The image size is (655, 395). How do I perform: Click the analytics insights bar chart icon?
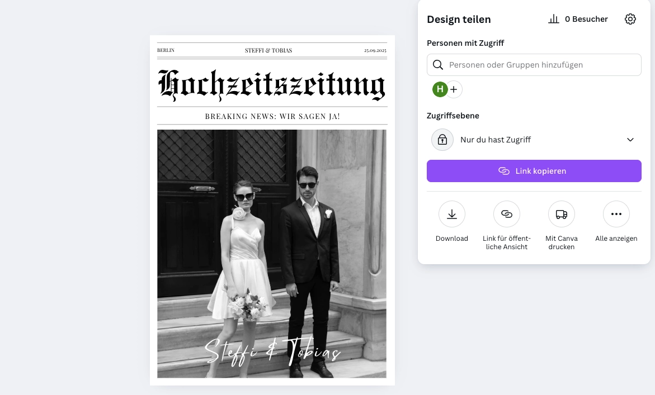(554, 18)
